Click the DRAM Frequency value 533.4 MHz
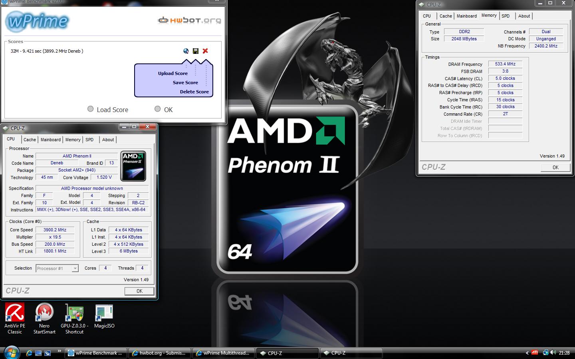Image resolution: width=575 pixels, height=359 pixels. coord(505,64)
